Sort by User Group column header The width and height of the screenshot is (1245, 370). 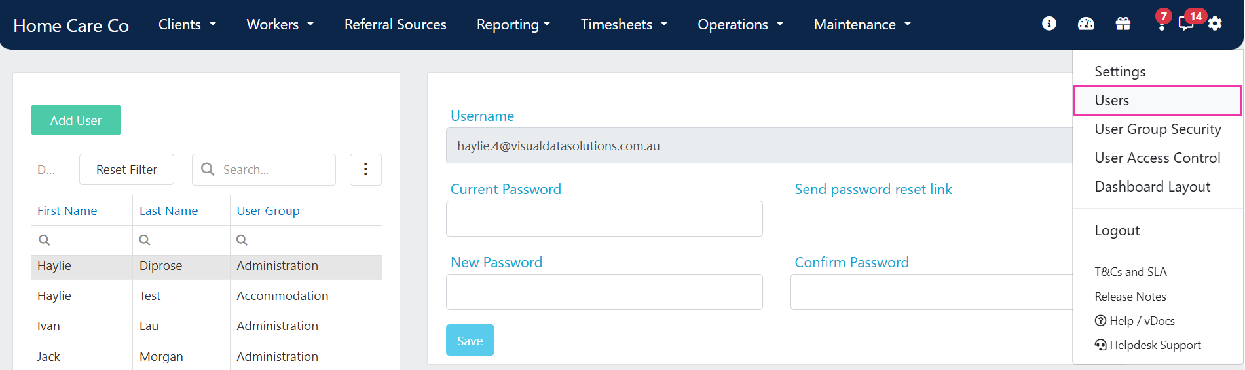point(268,211)
